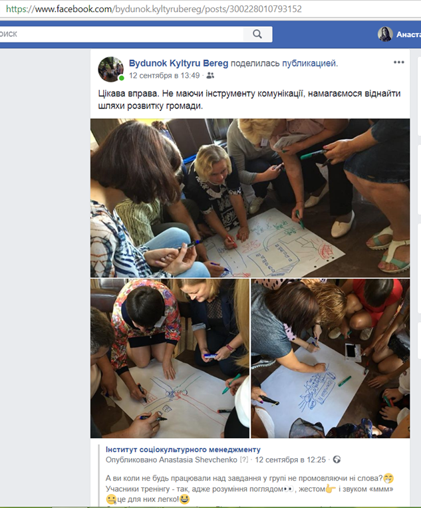
Task: Open the post options three-dot menu
Action: click(x=398, y=63)
